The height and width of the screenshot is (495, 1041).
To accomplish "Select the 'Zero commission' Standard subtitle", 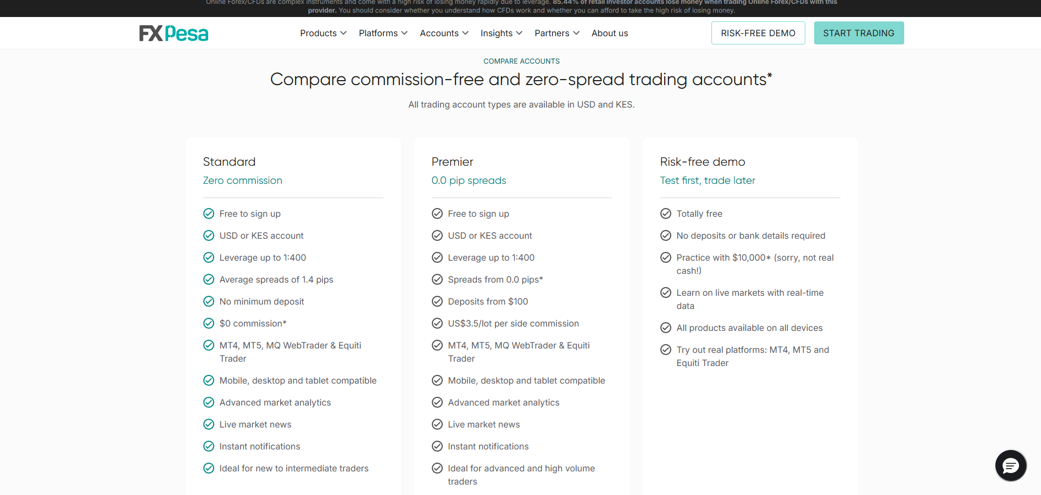I will tap(242, 181).
